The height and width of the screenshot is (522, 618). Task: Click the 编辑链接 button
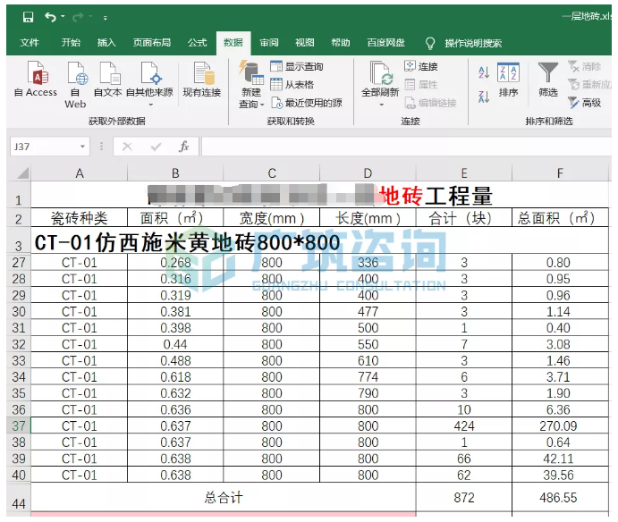[430, 103]
